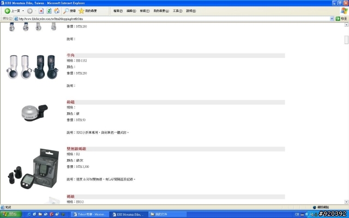
Task: Click the 雙無線碼錶 product heading
Action: point(76,149)
